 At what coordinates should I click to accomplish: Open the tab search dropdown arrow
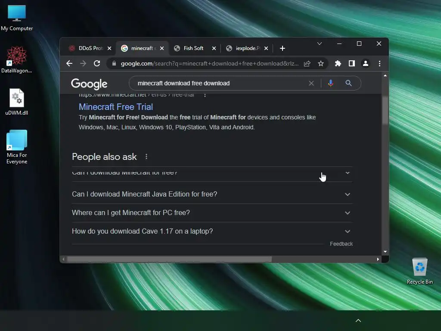click(x=320, y=44)
